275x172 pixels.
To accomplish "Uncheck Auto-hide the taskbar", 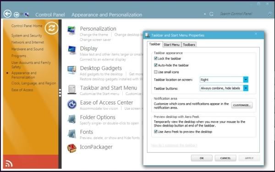I will [155, 65].
